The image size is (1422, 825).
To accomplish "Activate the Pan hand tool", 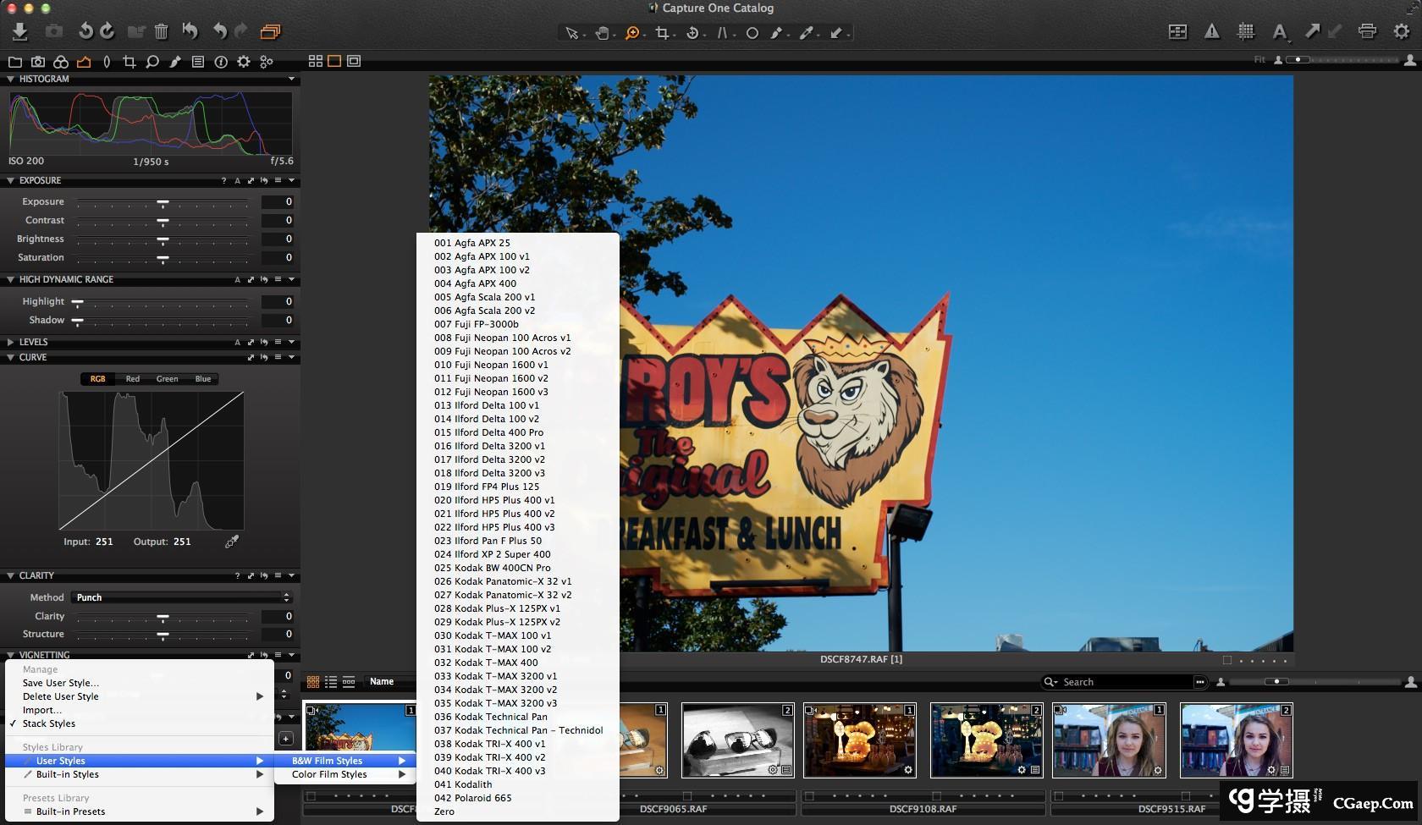I will [x=602, y=33].
